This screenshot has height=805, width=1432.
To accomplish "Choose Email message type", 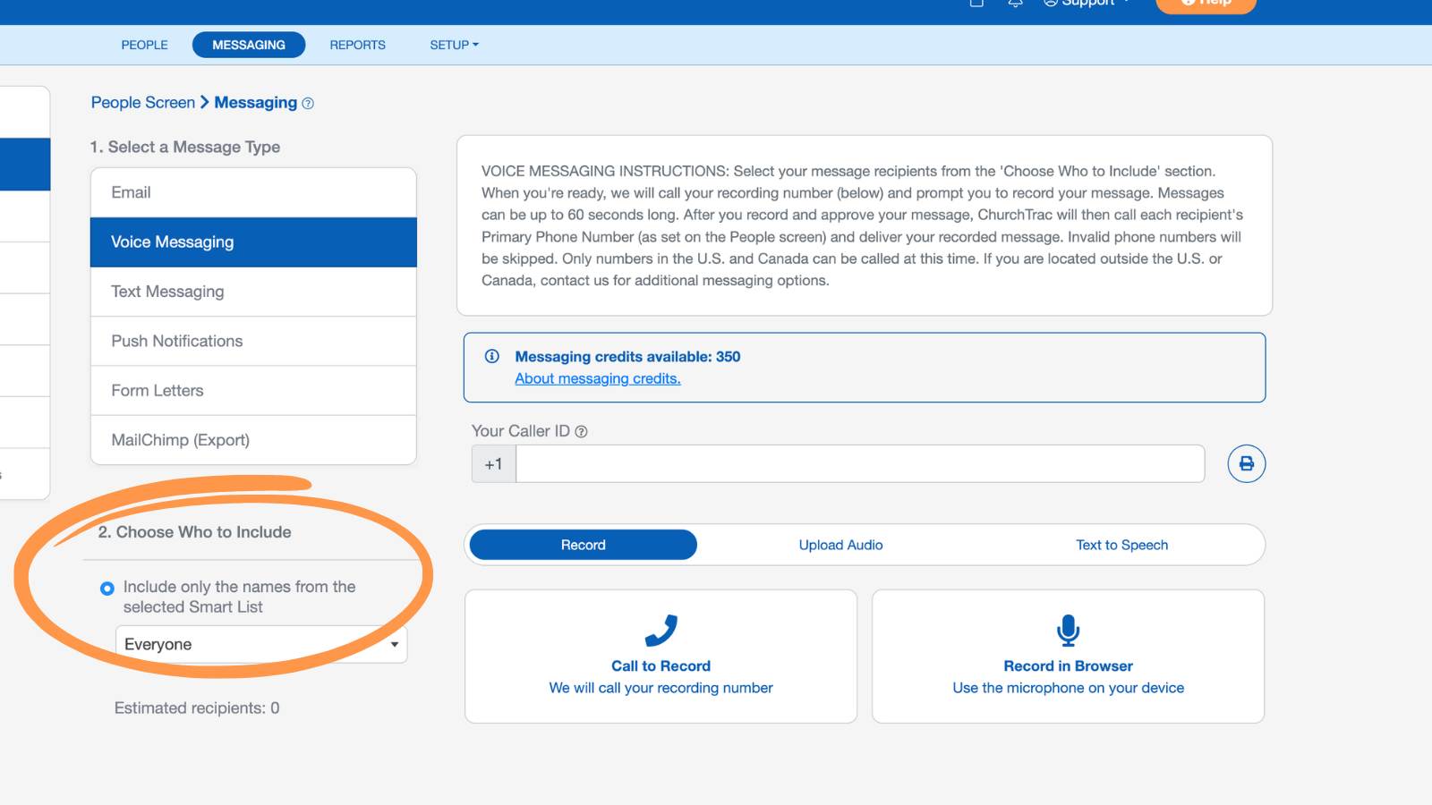I will point(253,192).
